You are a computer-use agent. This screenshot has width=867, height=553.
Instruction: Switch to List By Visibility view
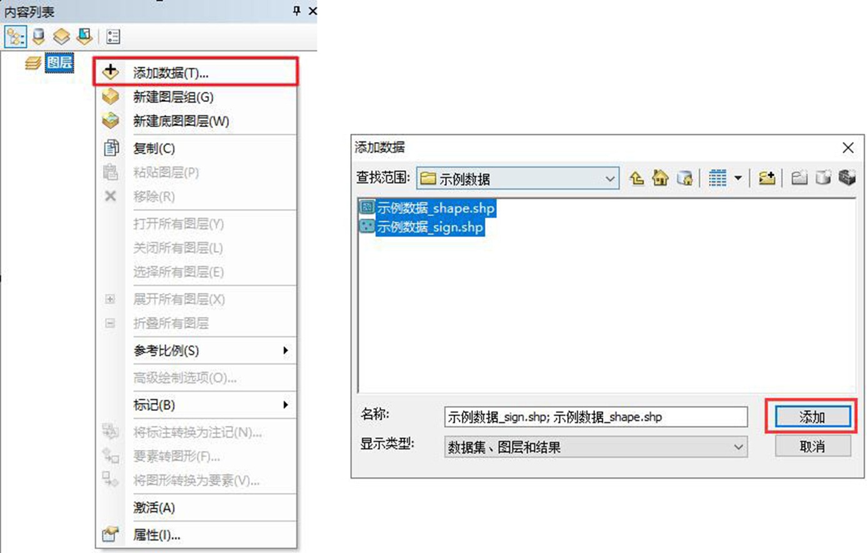point(61,37)
